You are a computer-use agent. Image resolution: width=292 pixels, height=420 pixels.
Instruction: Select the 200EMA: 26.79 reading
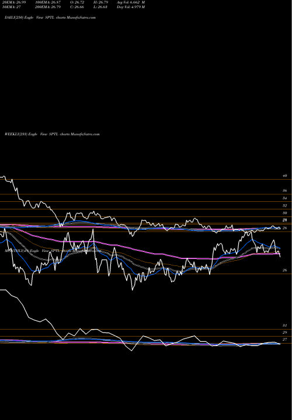point(48,7)
